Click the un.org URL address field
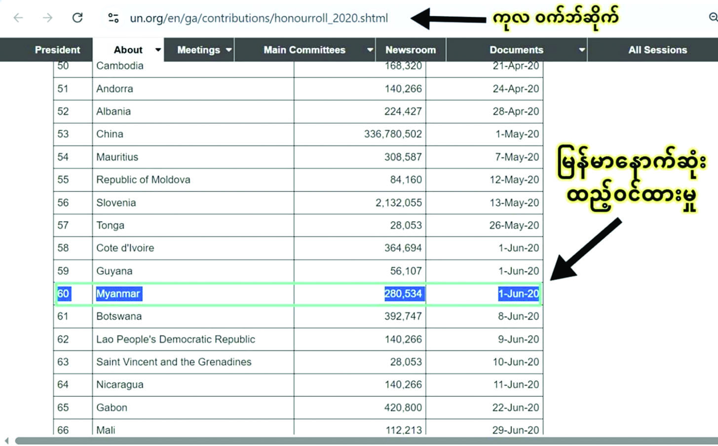This screenshot has height=446, width=718. (259, 18)
